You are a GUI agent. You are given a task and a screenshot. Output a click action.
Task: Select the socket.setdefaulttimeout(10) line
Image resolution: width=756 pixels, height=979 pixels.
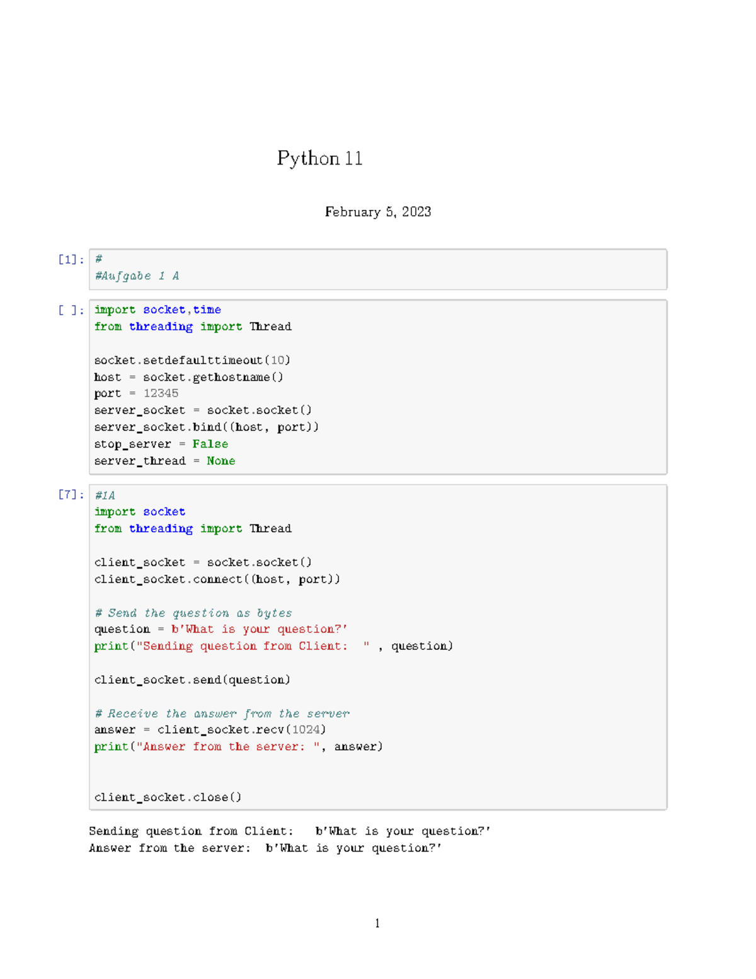point(192,360)
